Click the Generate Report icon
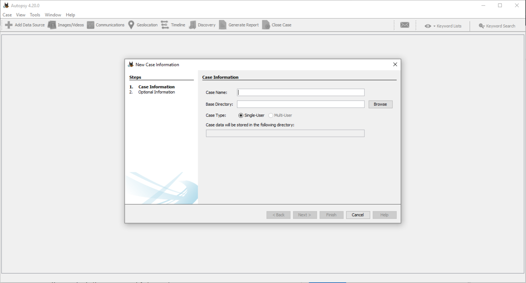The height and width of the screenshot is (283, 526). [223, 25]
